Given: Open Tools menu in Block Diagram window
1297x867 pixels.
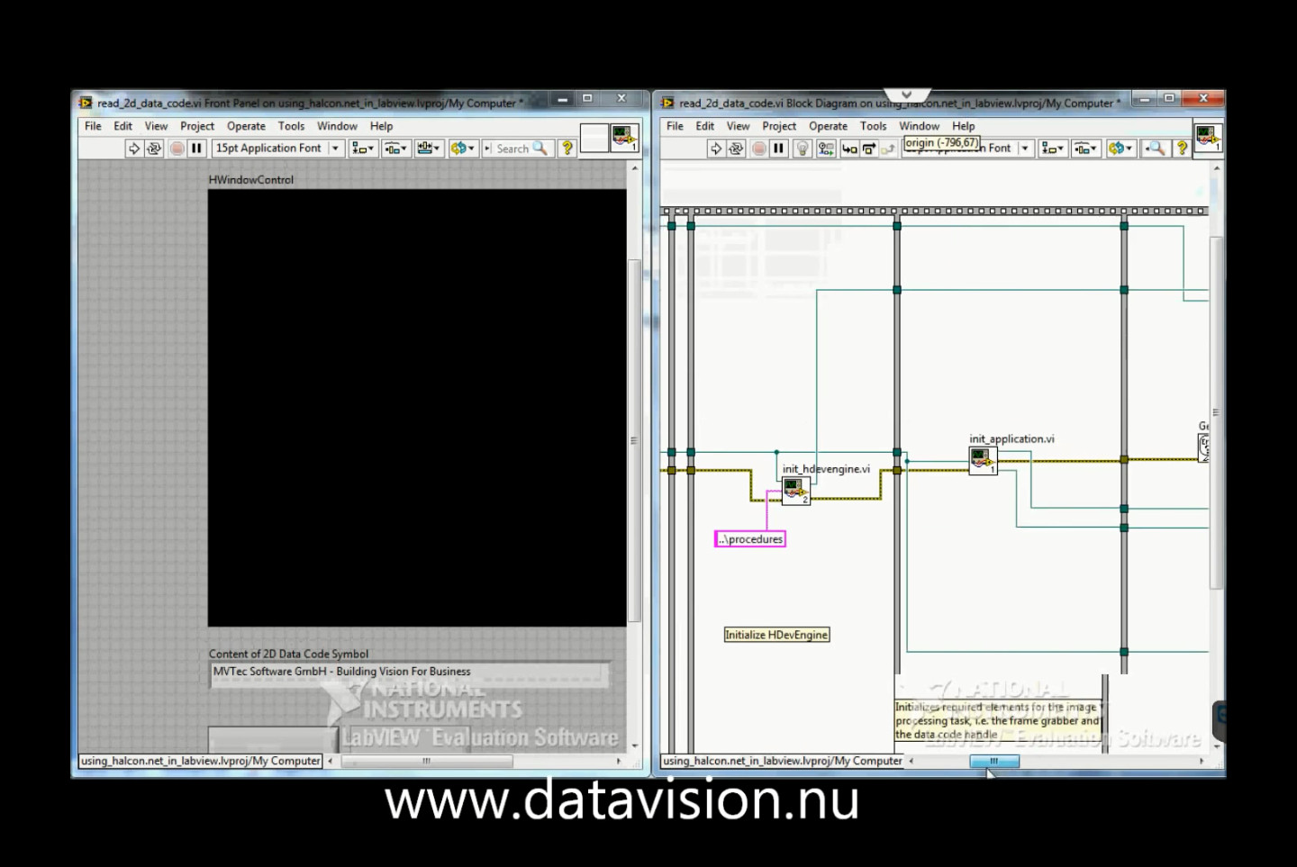Looking at the screenshot, I should click(873, 126).
